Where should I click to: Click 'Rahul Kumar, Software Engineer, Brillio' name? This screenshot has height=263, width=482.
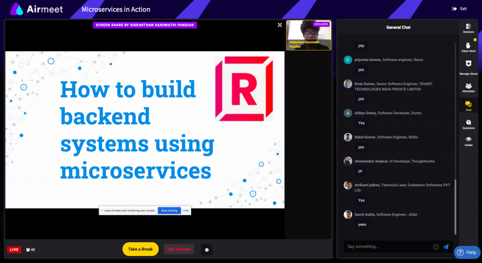pyautogui.click(x=386, y=137)
